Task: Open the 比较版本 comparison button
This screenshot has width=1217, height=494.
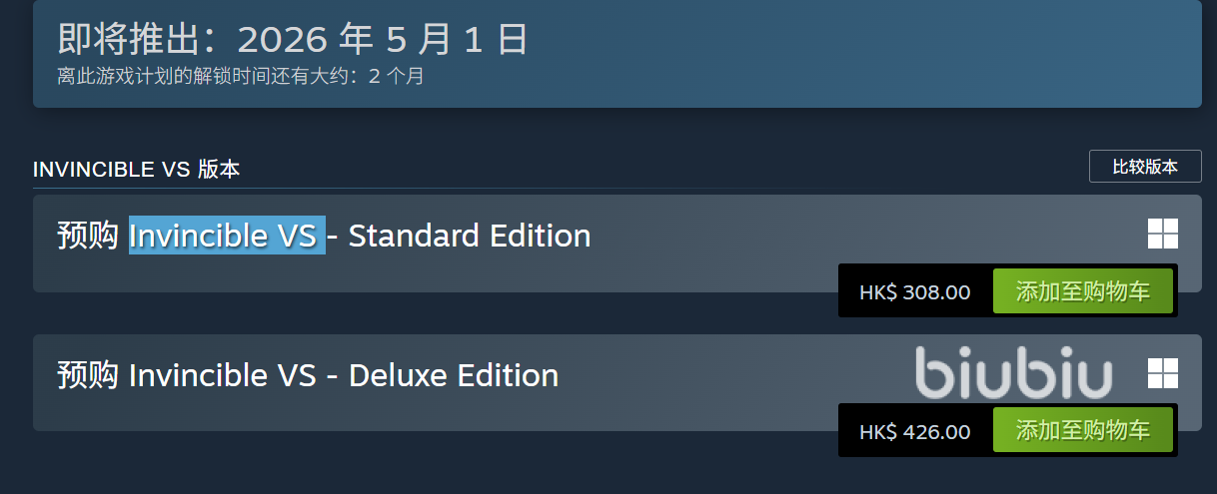Action: tap(1144, 167)
